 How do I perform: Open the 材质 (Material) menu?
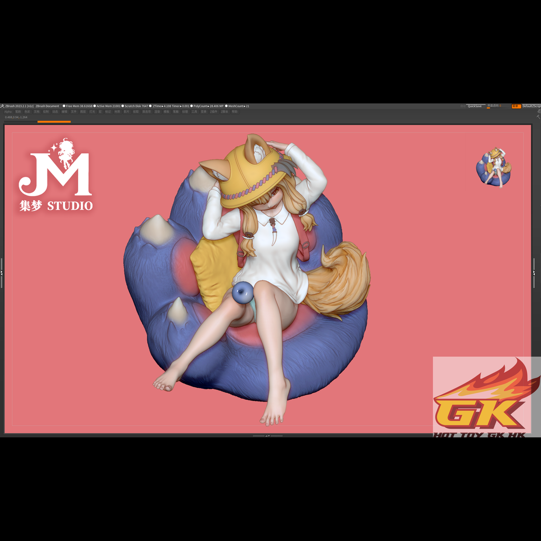click(117, 111)
